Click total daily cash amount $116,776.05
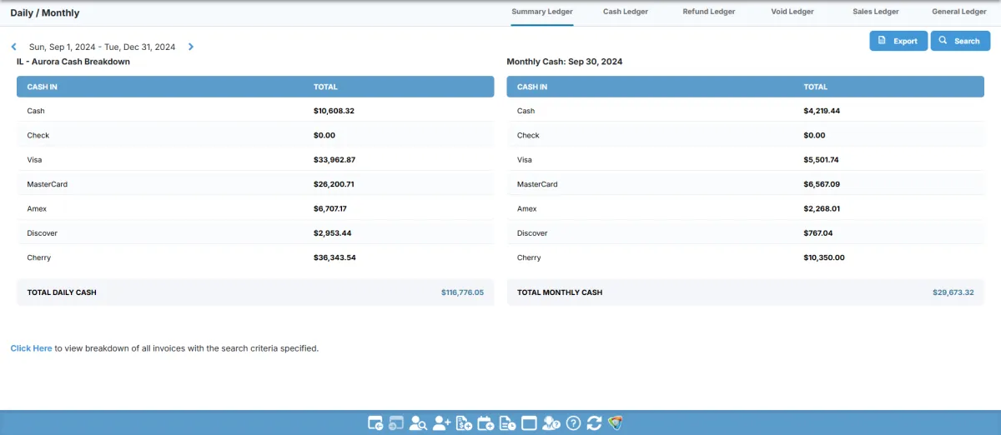The height and width of the screenshot is (435, 1001). click(462, 292)
